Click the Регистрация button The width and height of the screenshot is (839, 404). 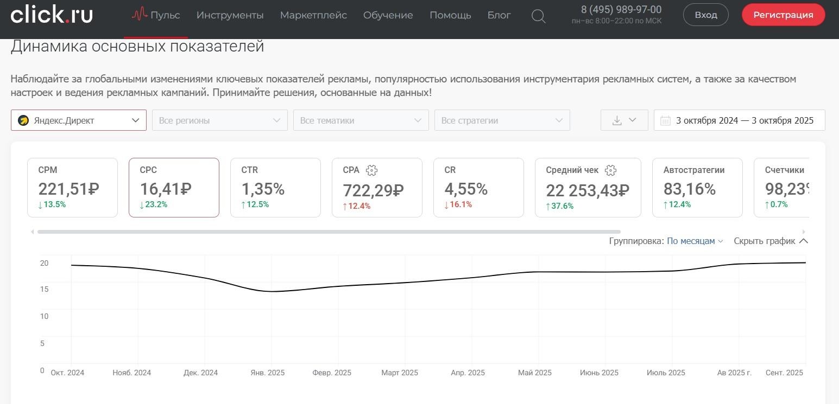coord(783,15)
